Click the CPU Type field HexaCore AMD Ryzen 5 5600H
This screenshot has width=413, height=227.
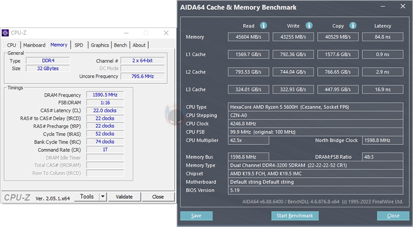click(315, 107)
